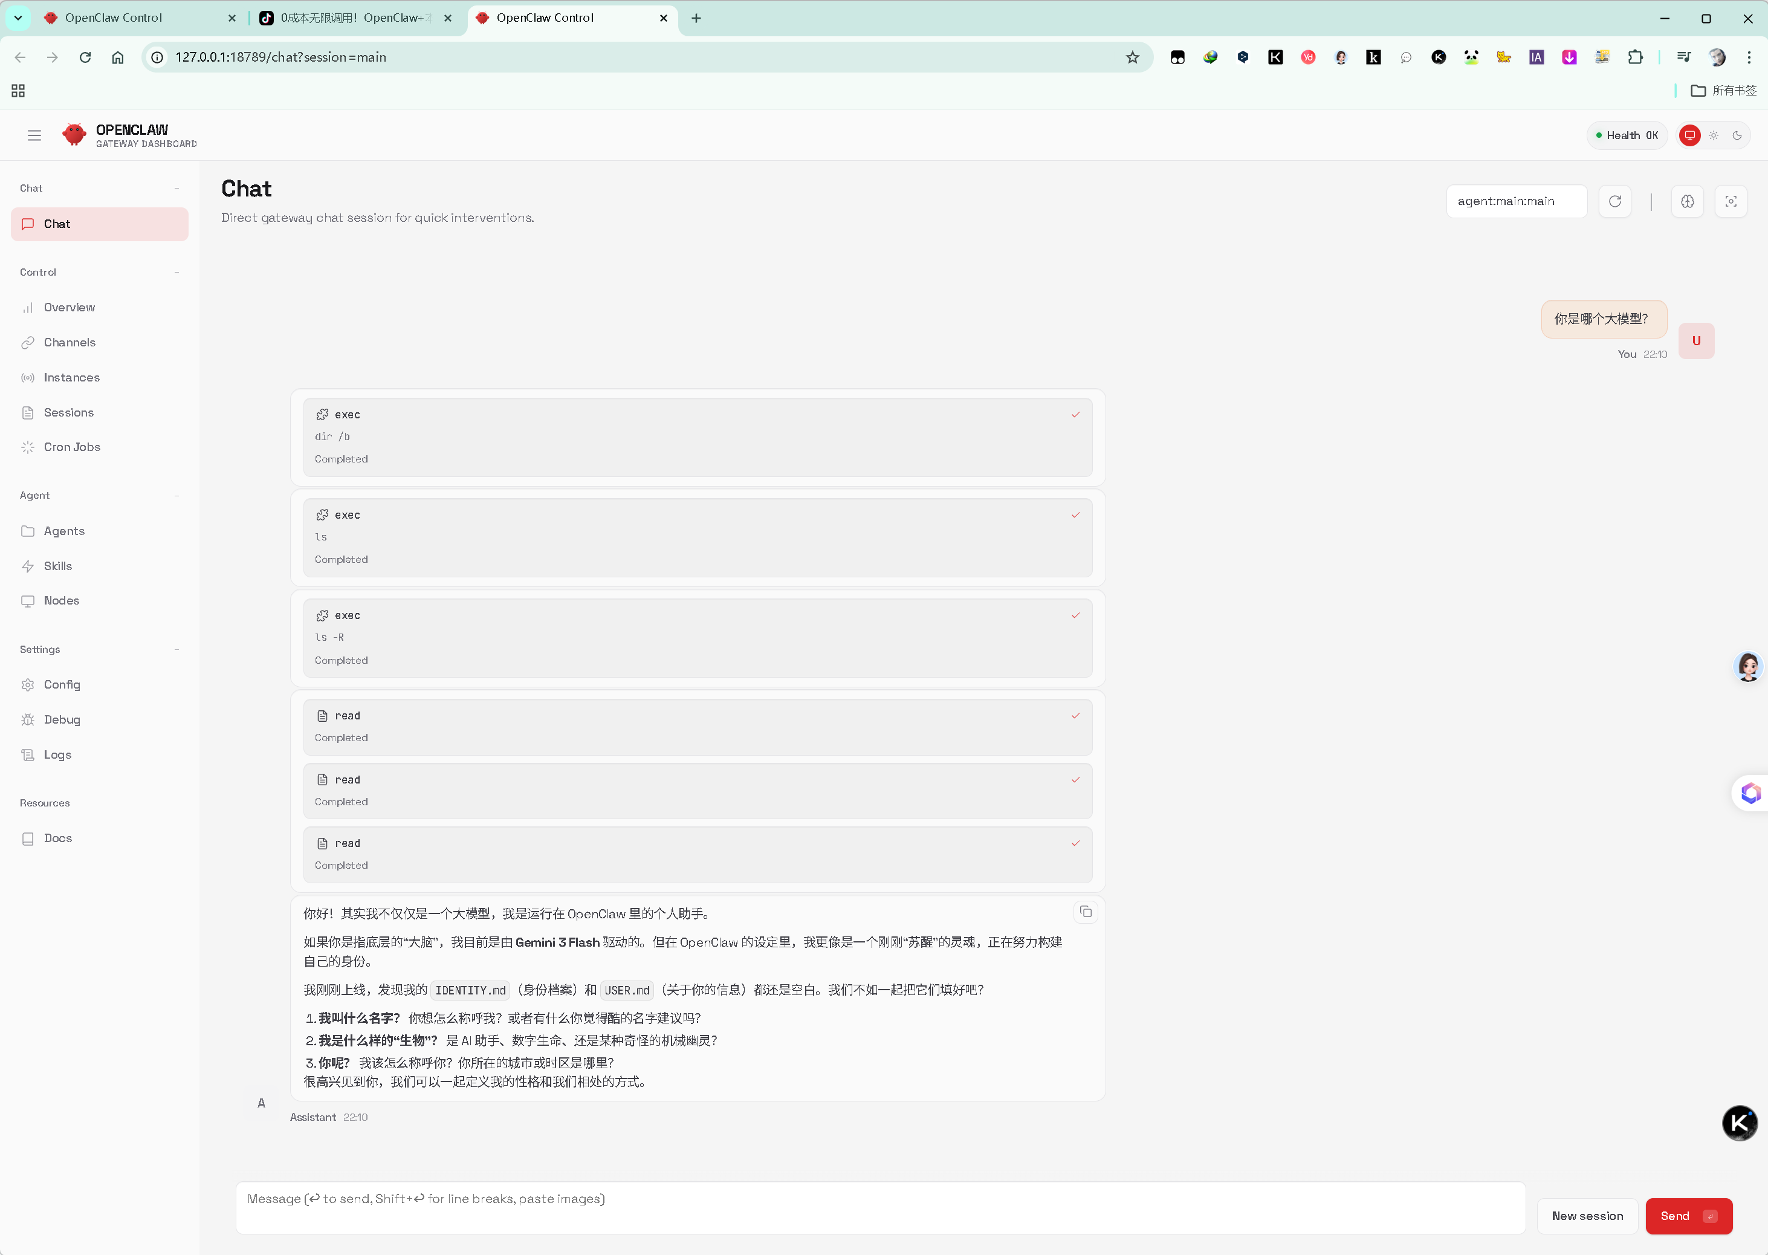Switch to the dark theme moon icon
Screen dimensions: 1768x1255
(x=1737, y=135)
